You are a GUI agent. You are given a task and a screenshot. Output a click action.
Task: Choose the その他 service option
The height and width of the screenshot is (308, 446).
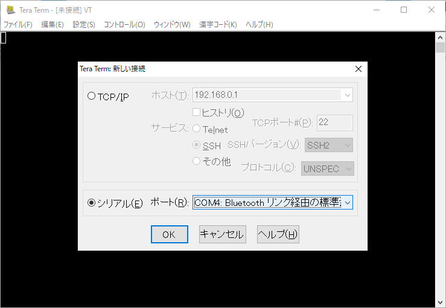[x=197, y=161]
